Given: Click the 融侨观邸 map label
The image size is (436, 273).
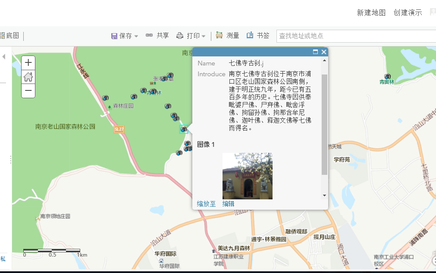Looking at the screenshot, I should 296,232.
